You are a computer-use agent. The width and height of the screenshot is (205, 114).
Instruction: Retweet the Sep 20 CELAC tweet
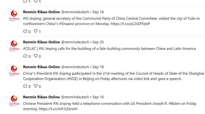pos(25,56)
